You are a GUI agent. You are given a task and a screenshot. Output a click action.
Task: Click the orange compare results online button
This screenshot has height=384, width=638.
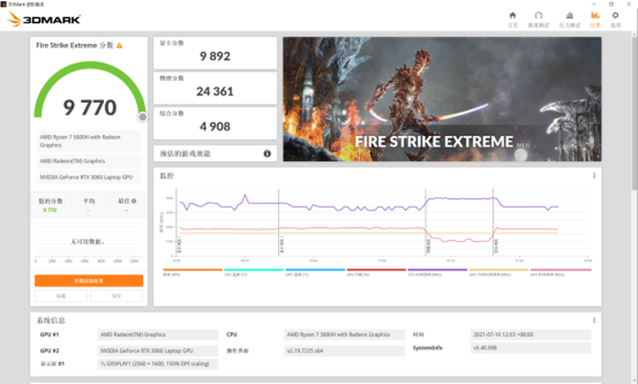coord(89,280)
